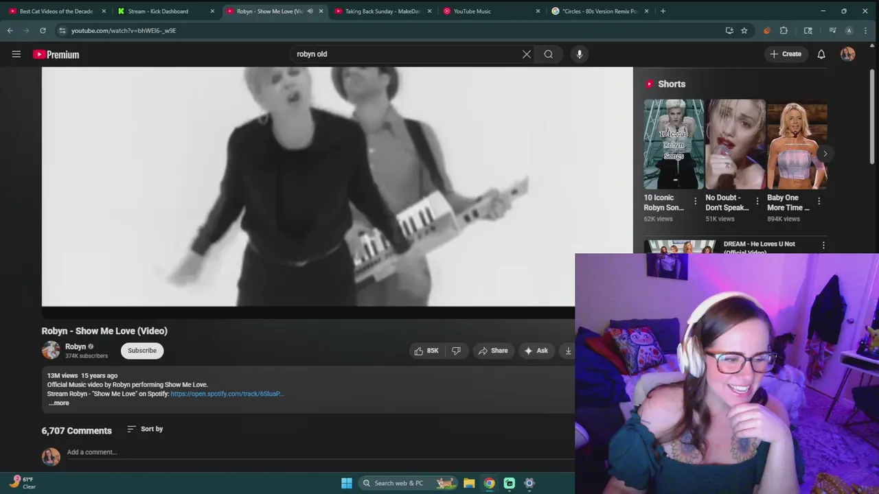The width and height of the screenshot is (879, 494).
Task: Open Chrome media controls icon
Action: [833, 31]
